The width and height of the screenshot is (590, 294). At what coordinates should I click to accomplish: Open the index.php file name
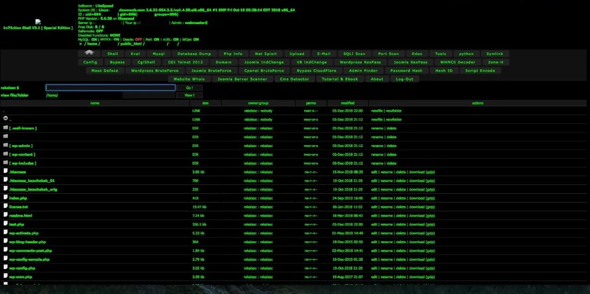18,198
